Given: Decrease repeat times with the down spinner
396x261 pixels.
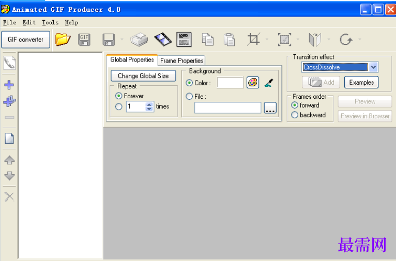Looking at the screenshot, I should point(149,109).
